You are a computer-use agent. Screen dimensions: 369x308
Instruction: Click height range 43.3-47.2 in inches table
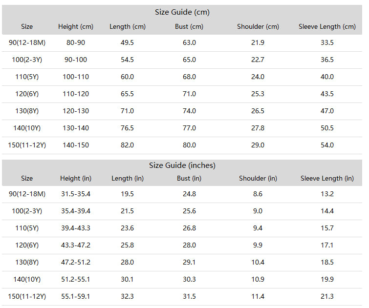pos(76,245)
